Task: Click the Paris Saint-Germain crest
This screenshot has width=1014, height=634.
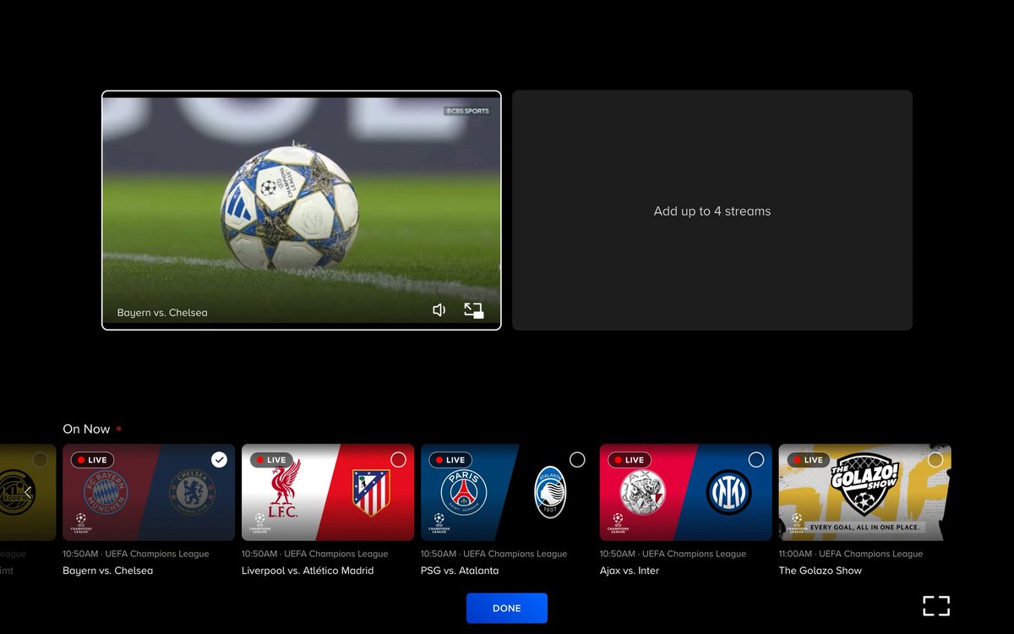Action: 465,493
